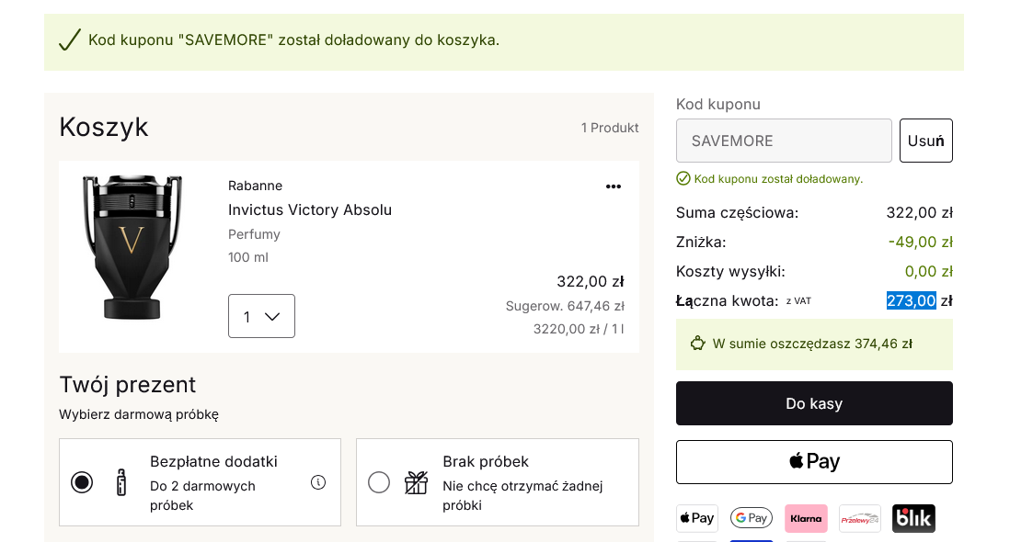1010x542 pixels.
Task: Click the Koszyk heading
Action: pos(104,128)
